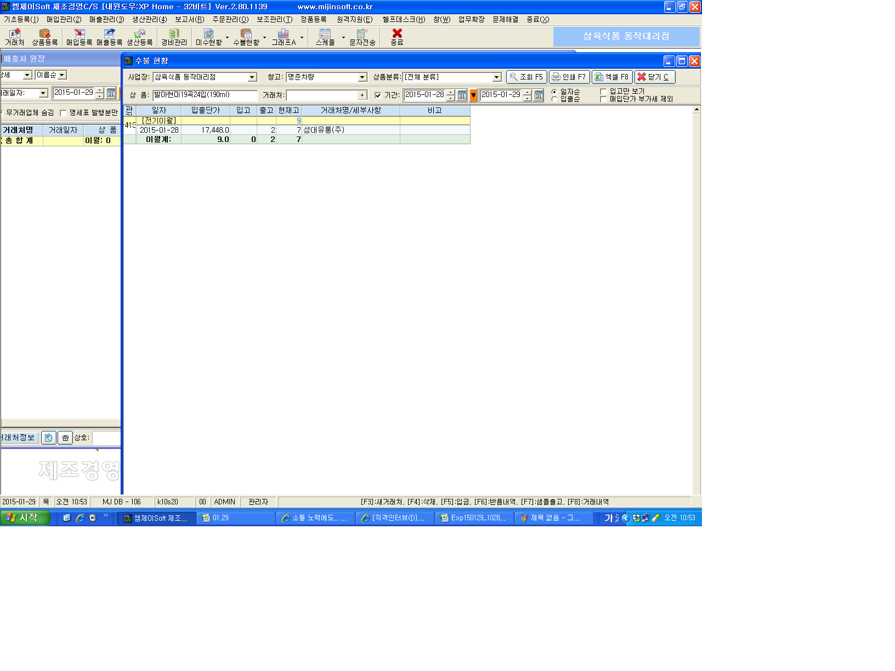Image resolution: width=895 pixels, height=671 pixels.
Task: Click the 입출단가 column header
Action: click(205, 111)
